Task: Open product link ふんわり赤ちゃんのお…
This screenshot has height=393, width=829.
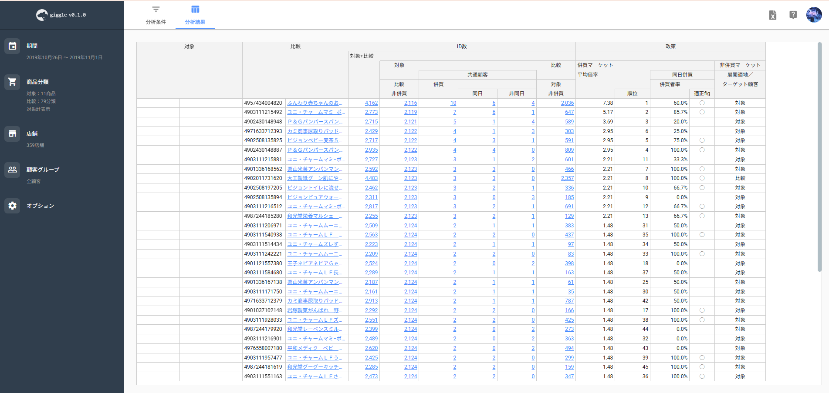Action: tap(315, 103)
